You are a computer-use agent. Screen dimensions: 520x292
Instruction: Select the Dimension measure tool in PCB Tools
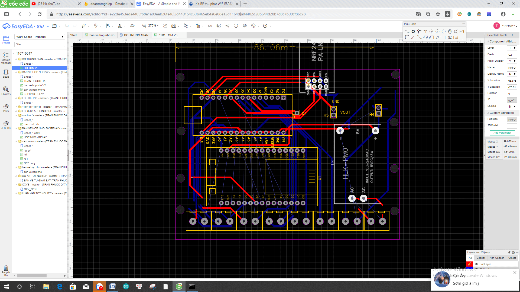[x=437, y=38]
